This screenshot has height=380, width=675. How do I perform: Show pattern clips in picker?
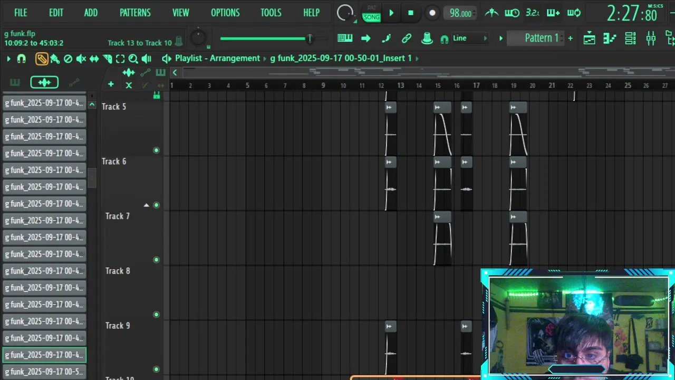[x=15, y=82]
